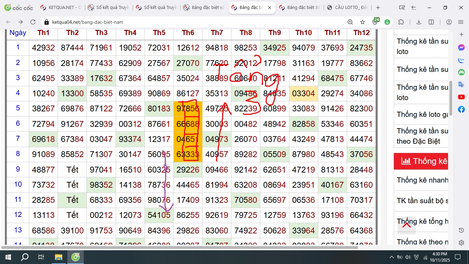Click the YouTube sidebar icon
This screenshot has width=469, height=264.
[x=461, y=97]
